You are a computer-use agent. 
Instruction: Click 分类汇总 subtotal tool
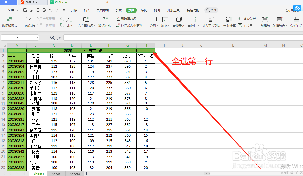coord(296,22)
